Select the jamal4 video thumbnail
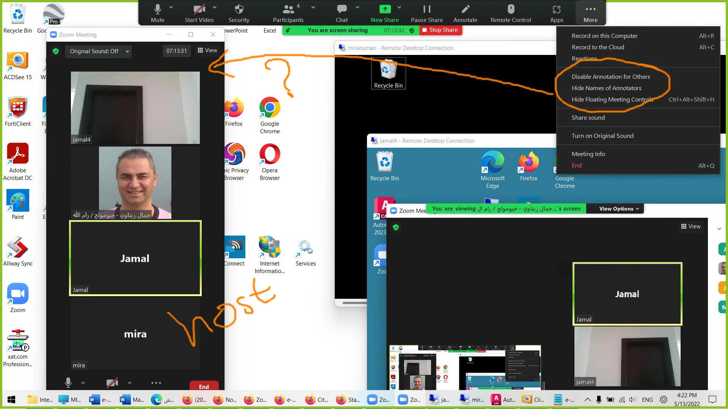 135,108
